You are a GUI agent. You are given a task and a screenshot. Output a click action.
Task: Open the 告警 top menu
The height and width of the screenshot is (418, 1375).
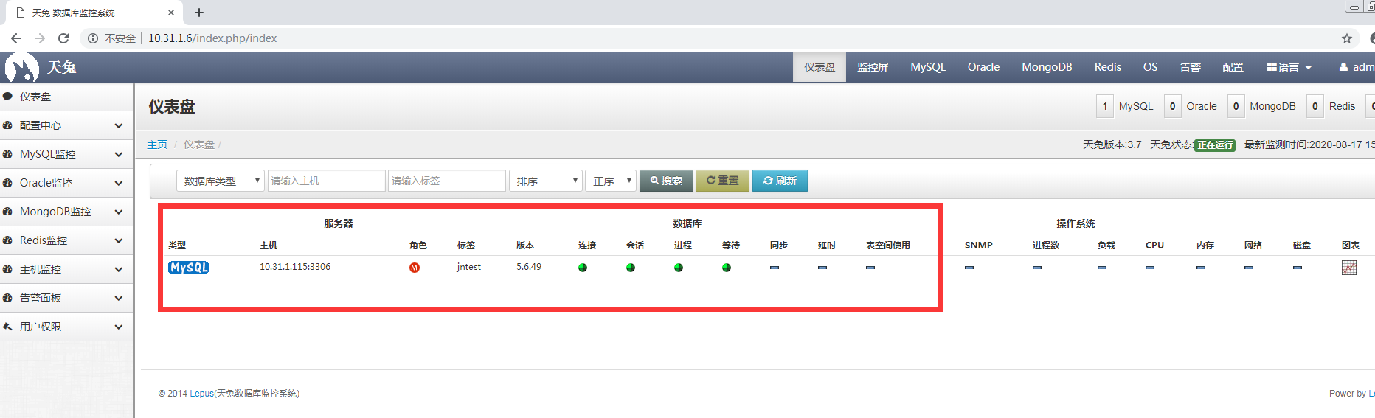pos(1190,67)
